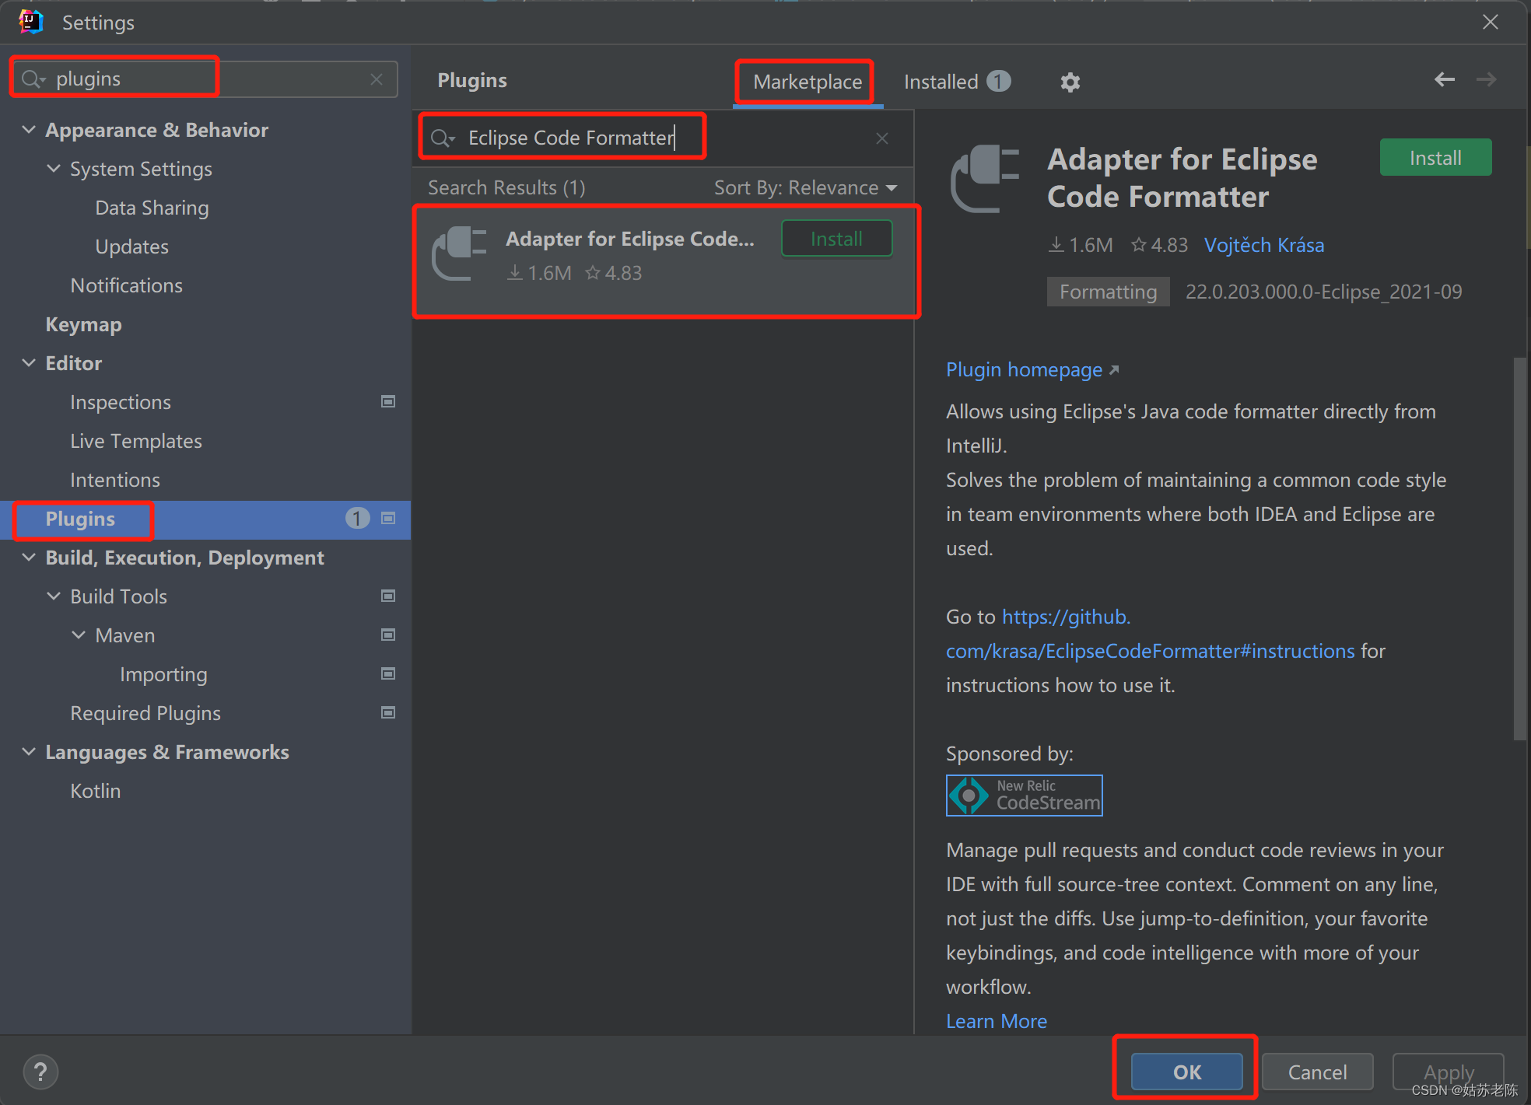This screenshot has width=1531, height=1105.
Task: Open the Sort By: Relevance dropdown
Action: coord(806,187)
